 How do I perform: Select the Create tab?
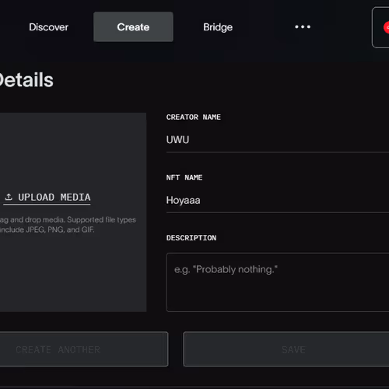pyautogui.click(x=133, y=26)
